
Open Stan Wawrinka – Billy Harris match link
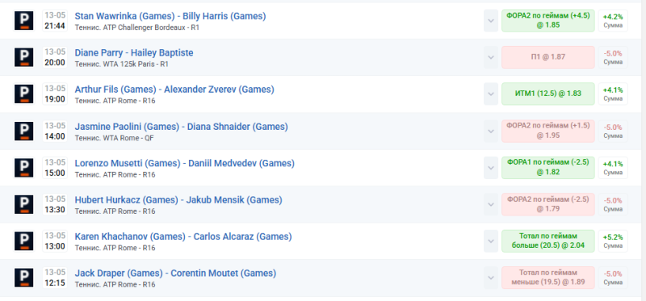(x=170, y=16)
